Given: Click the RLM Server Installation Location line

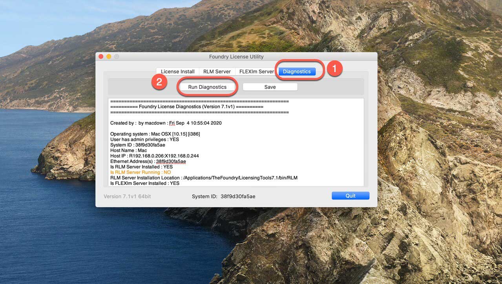Looking at the screenshot, I should click(204, 178).
